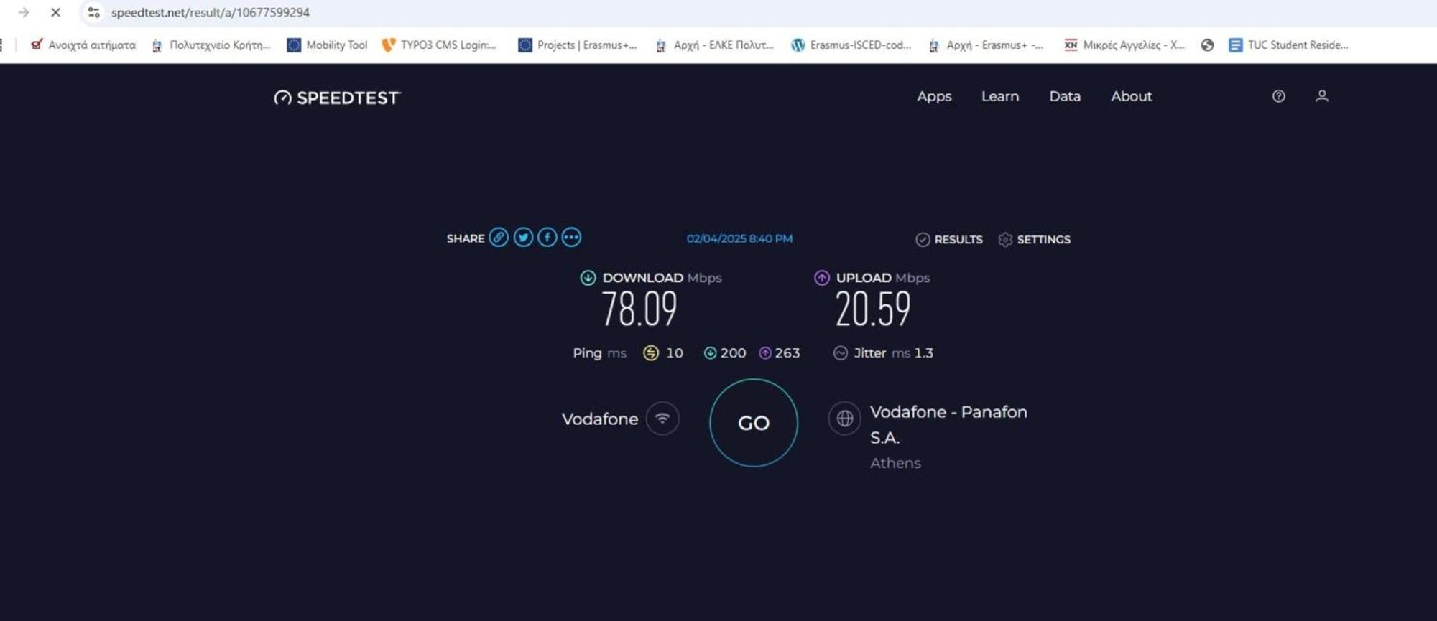Click the download arrow icon

tap(588, 278)
